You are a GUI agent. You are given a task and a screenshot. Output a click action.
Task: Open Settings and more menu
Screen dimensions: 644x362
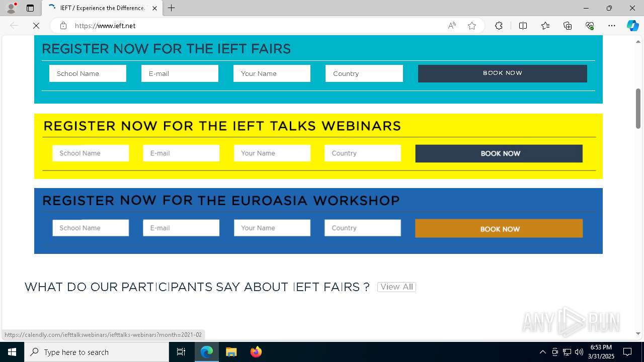[x=612, y=26]
